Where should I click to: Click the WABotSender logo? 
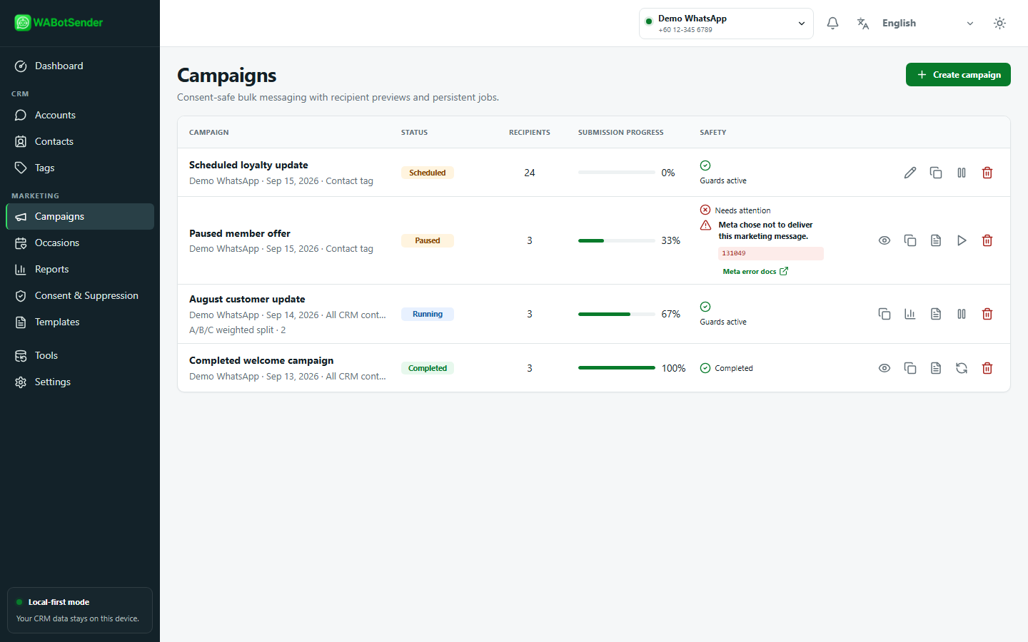[59, 23]
